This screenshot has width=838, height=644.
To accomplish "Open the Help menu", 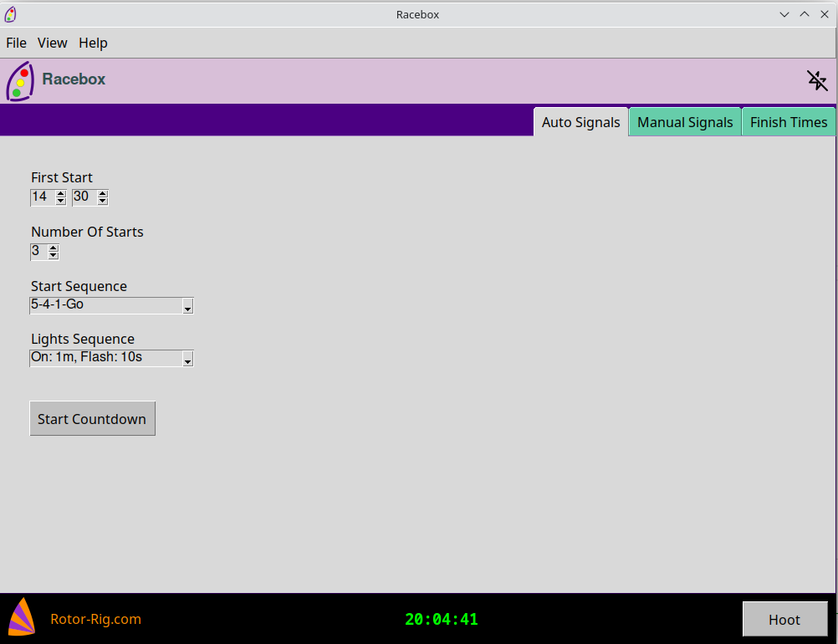I will pos(93,43).
